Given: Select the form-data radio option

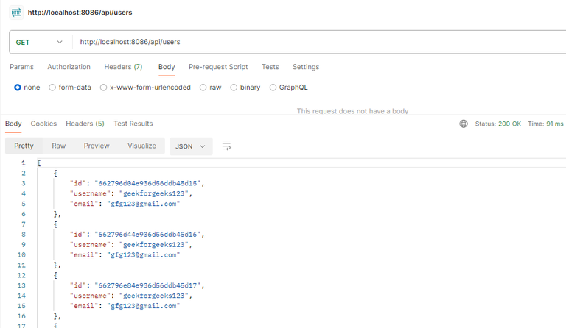Looking at the screenshot, I should coord(52,88).
